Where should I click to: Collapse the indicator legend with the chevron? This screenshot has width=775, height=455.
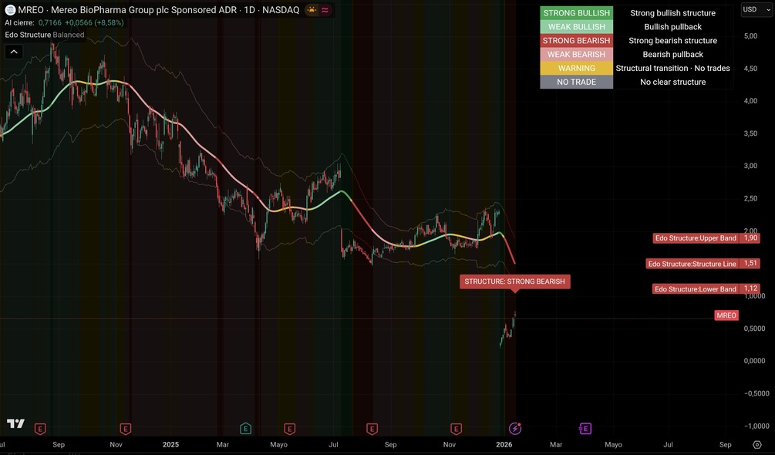(x=14, y=52)
